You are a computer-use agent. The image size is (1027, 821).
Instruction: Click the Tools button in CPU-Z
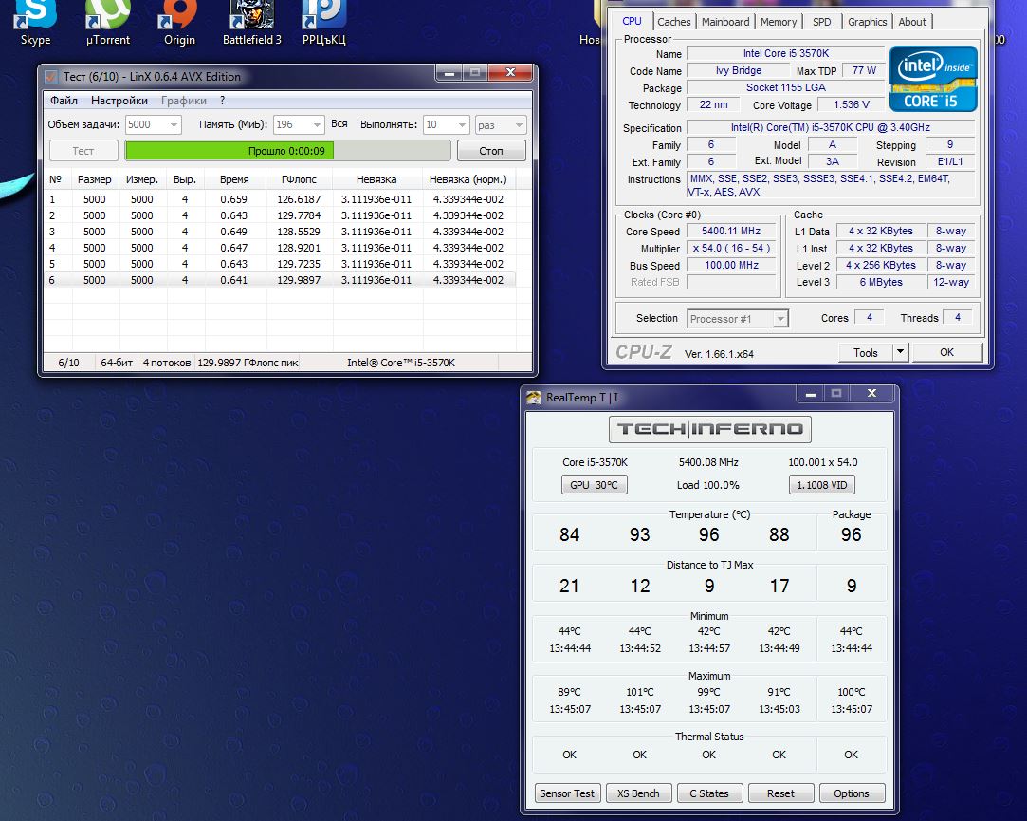coord(865,352)
